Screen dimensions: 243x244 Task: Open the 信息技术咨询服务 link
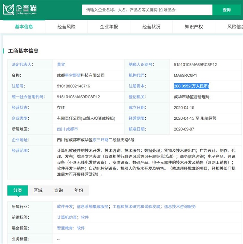pos(180,207)
